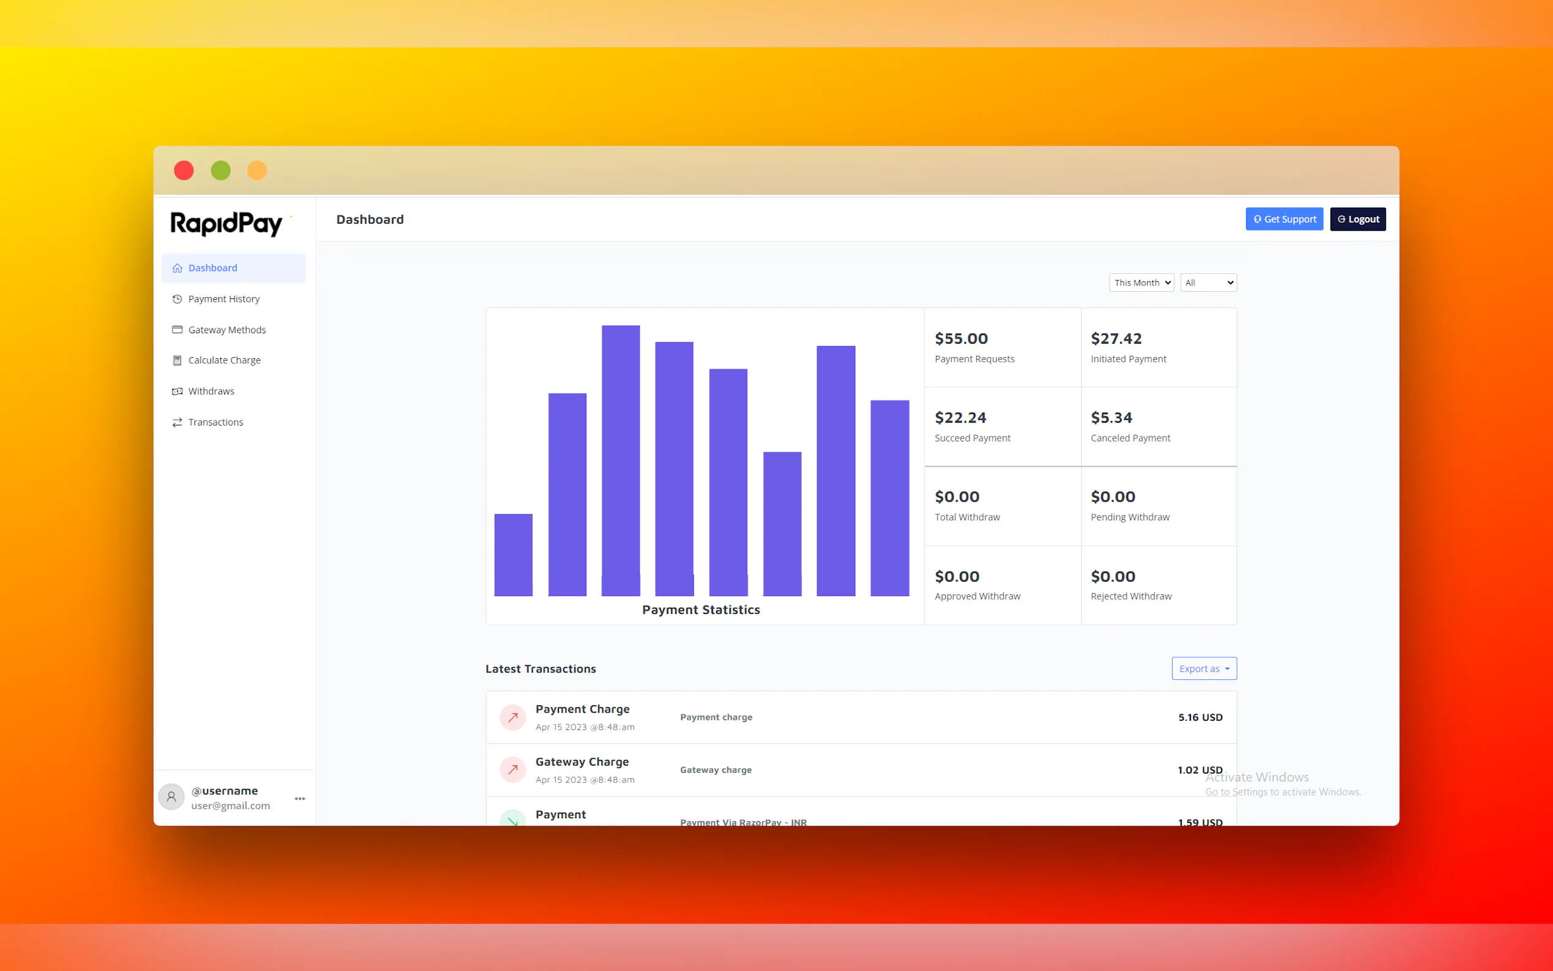The image size is (1553, 971).
Task: Open the Gateway Charge transaction row
Action: pyautogui.click(x=860, y=769)
